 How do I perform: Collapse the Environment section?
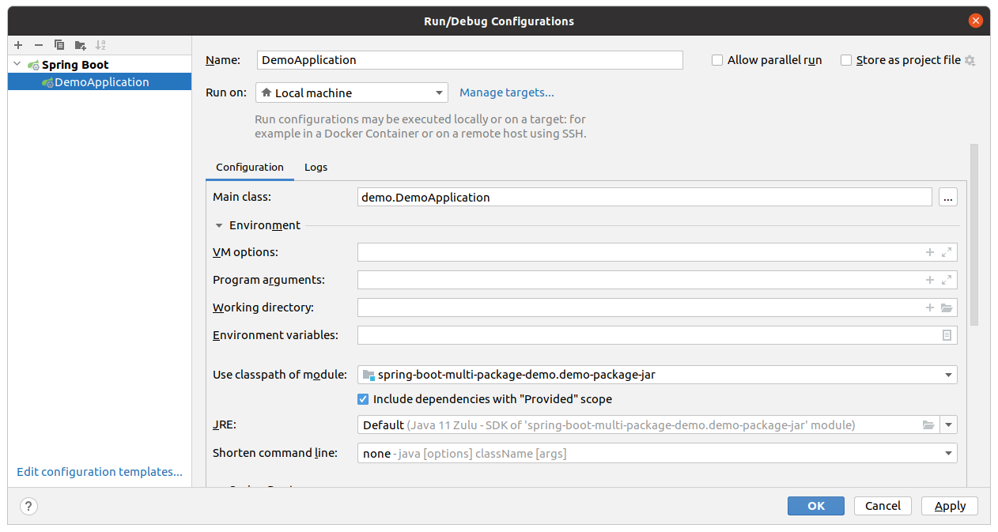click(219, 226)
